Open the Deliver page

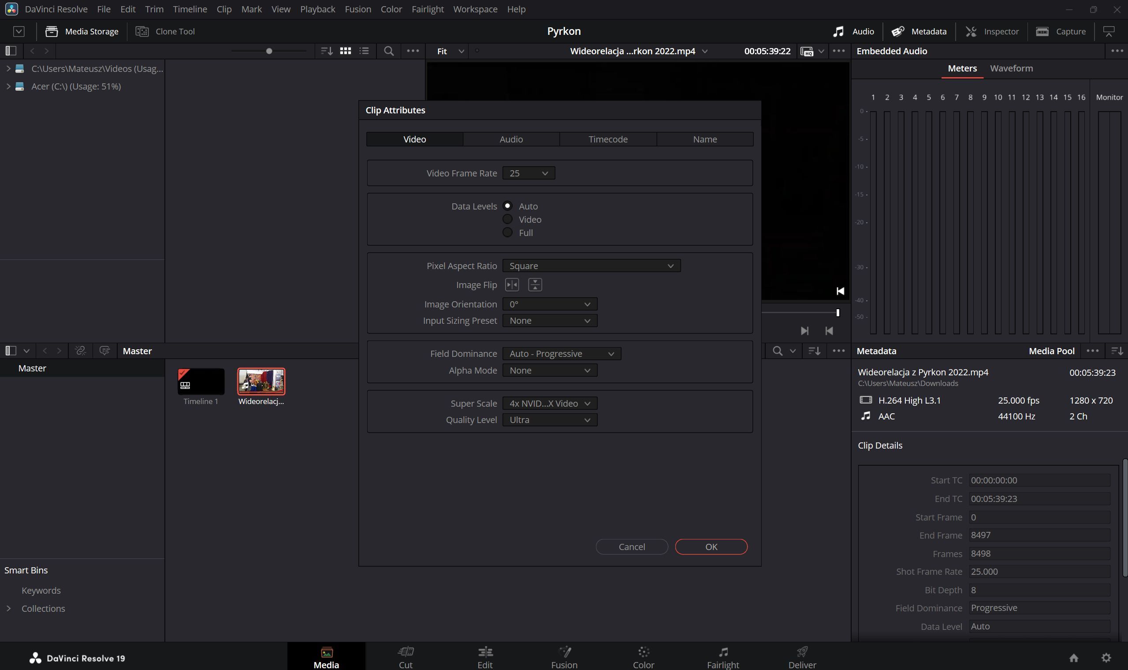pos(802,657)
